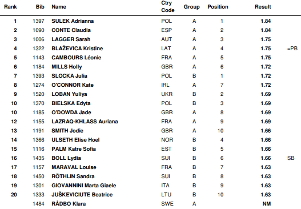The width and height of the screenshot is (301, 209).
Task: Select O'CONNOR Kate's name
Action: pos(73,85)
